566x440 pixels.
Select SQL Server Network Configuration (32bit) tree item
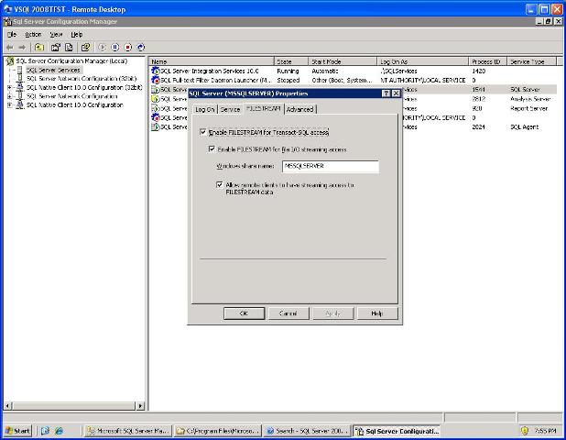pos(82,79)
